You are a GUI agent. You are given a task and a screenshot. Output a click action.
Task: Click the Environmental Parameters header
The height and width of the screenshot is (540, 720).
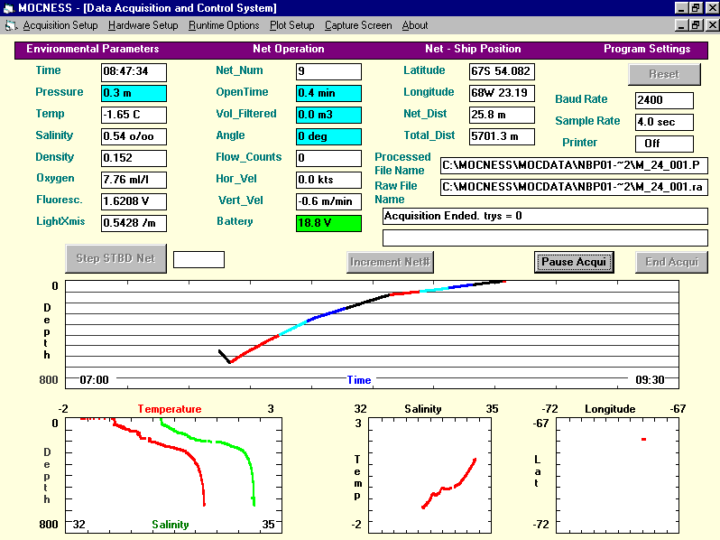[x=92, y=49]
